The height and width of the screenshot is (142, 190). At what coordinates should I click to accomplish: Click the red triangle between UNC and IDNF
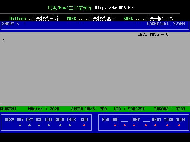[x=125, y=125]
